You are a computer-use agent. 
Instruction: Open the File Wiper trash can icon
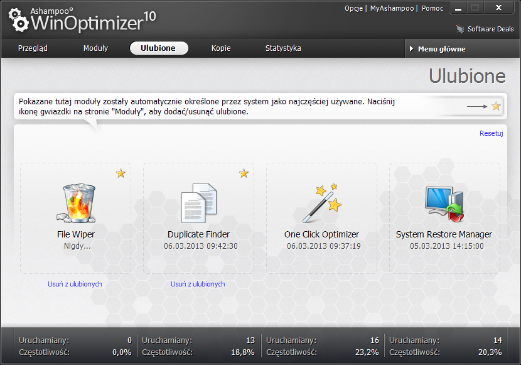pos(76,203)
